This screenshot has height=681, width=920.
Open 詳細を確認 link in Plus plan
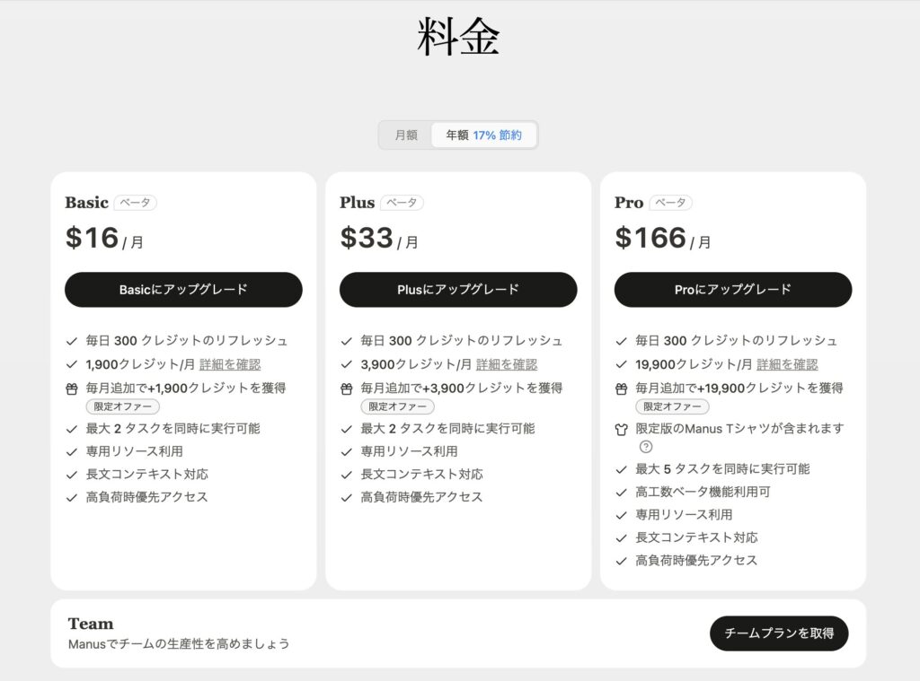[x=507, y=364]
